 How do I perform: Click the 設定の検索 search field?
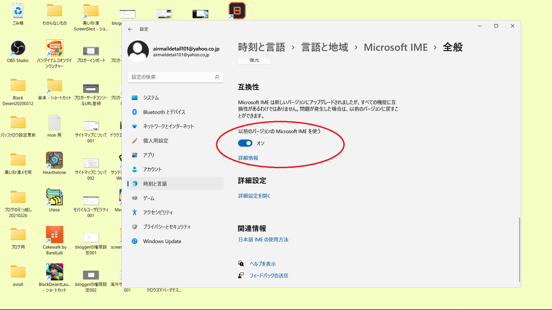pyautogui.click(x=175, y=77)
